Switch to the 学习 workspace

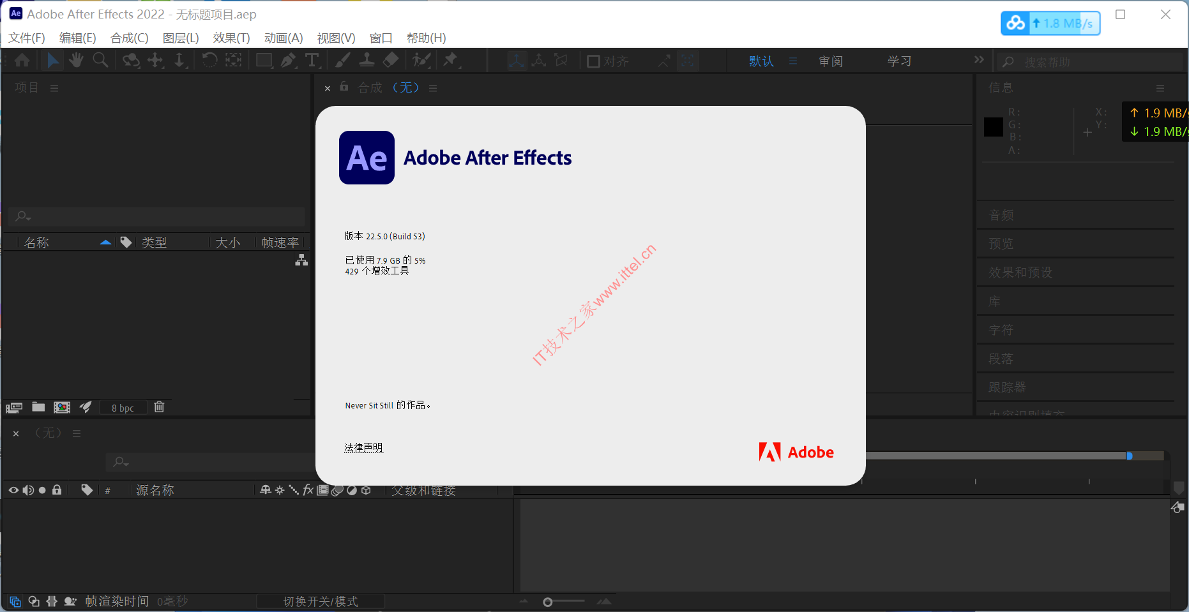(x=899, y=61)
